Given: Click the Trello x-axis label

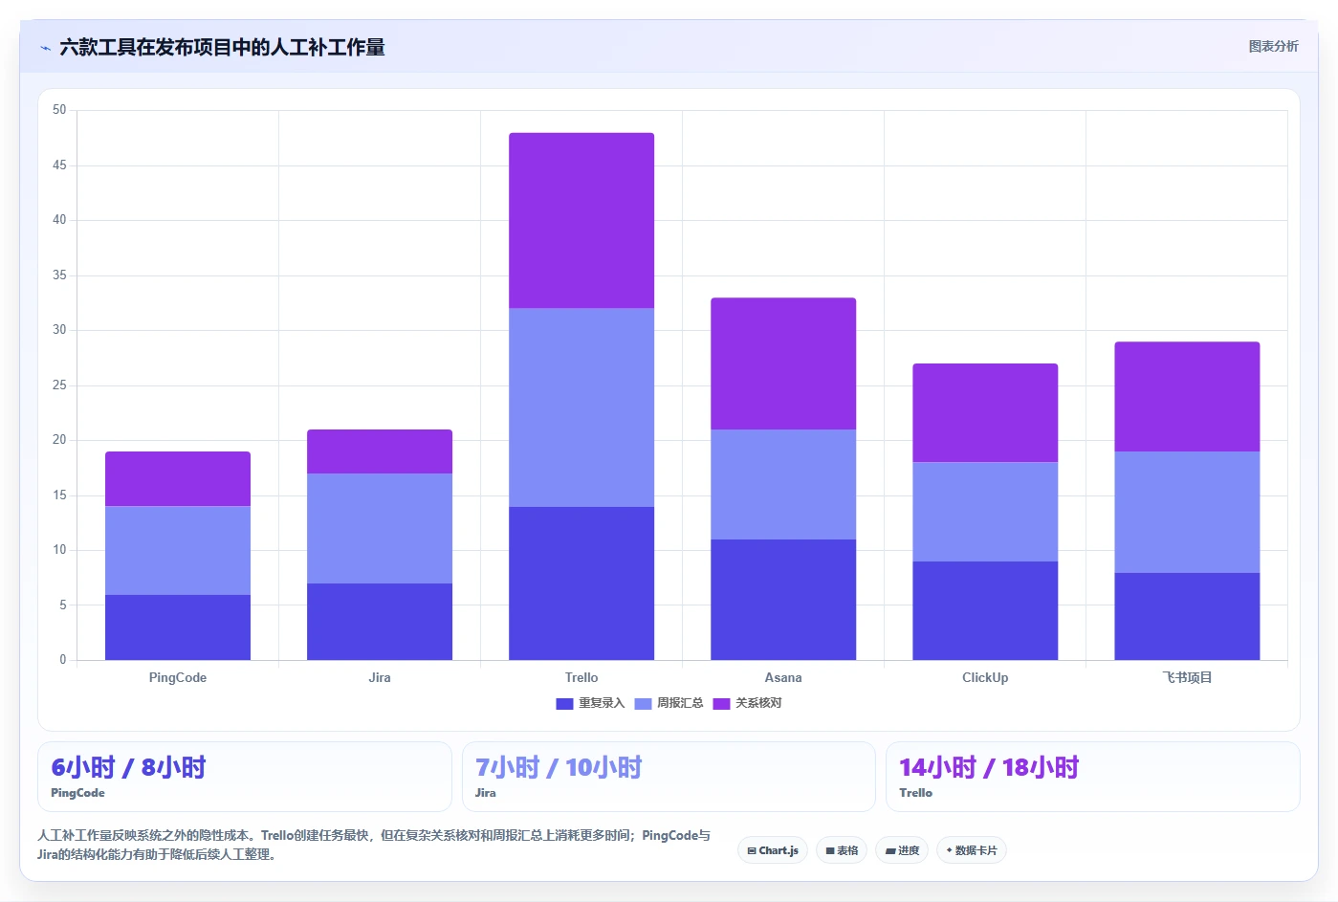Looking at the screenshot, I should tap(581, 677).
